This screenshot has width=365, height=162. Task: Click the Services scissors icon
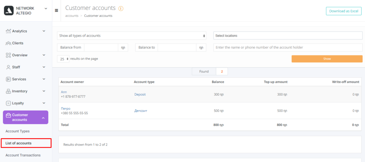pyautogui.click(x=8, y=80)
